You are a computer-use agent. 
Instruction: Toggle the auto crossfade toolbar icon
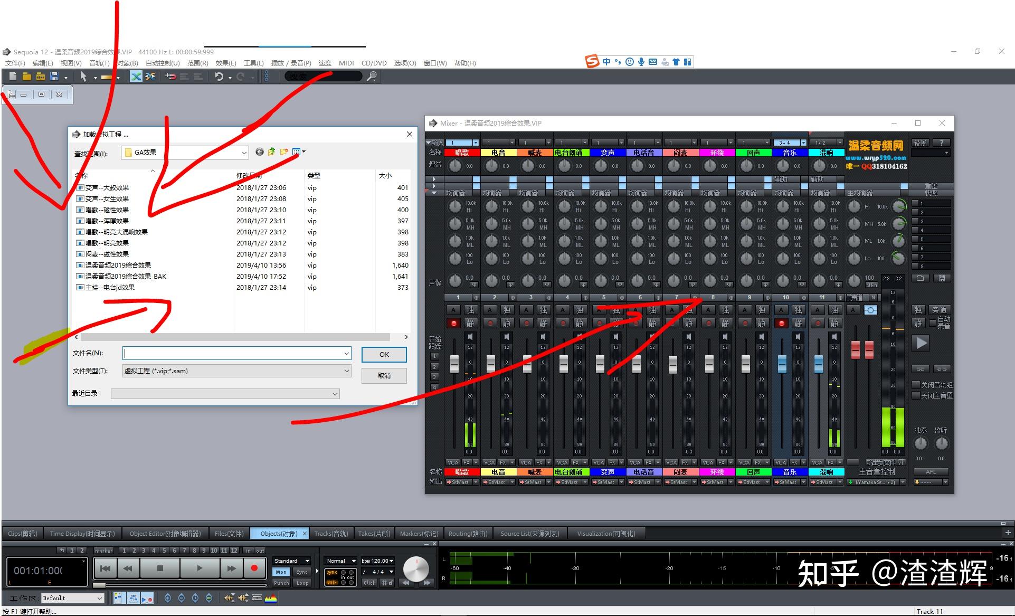(136, 77)
